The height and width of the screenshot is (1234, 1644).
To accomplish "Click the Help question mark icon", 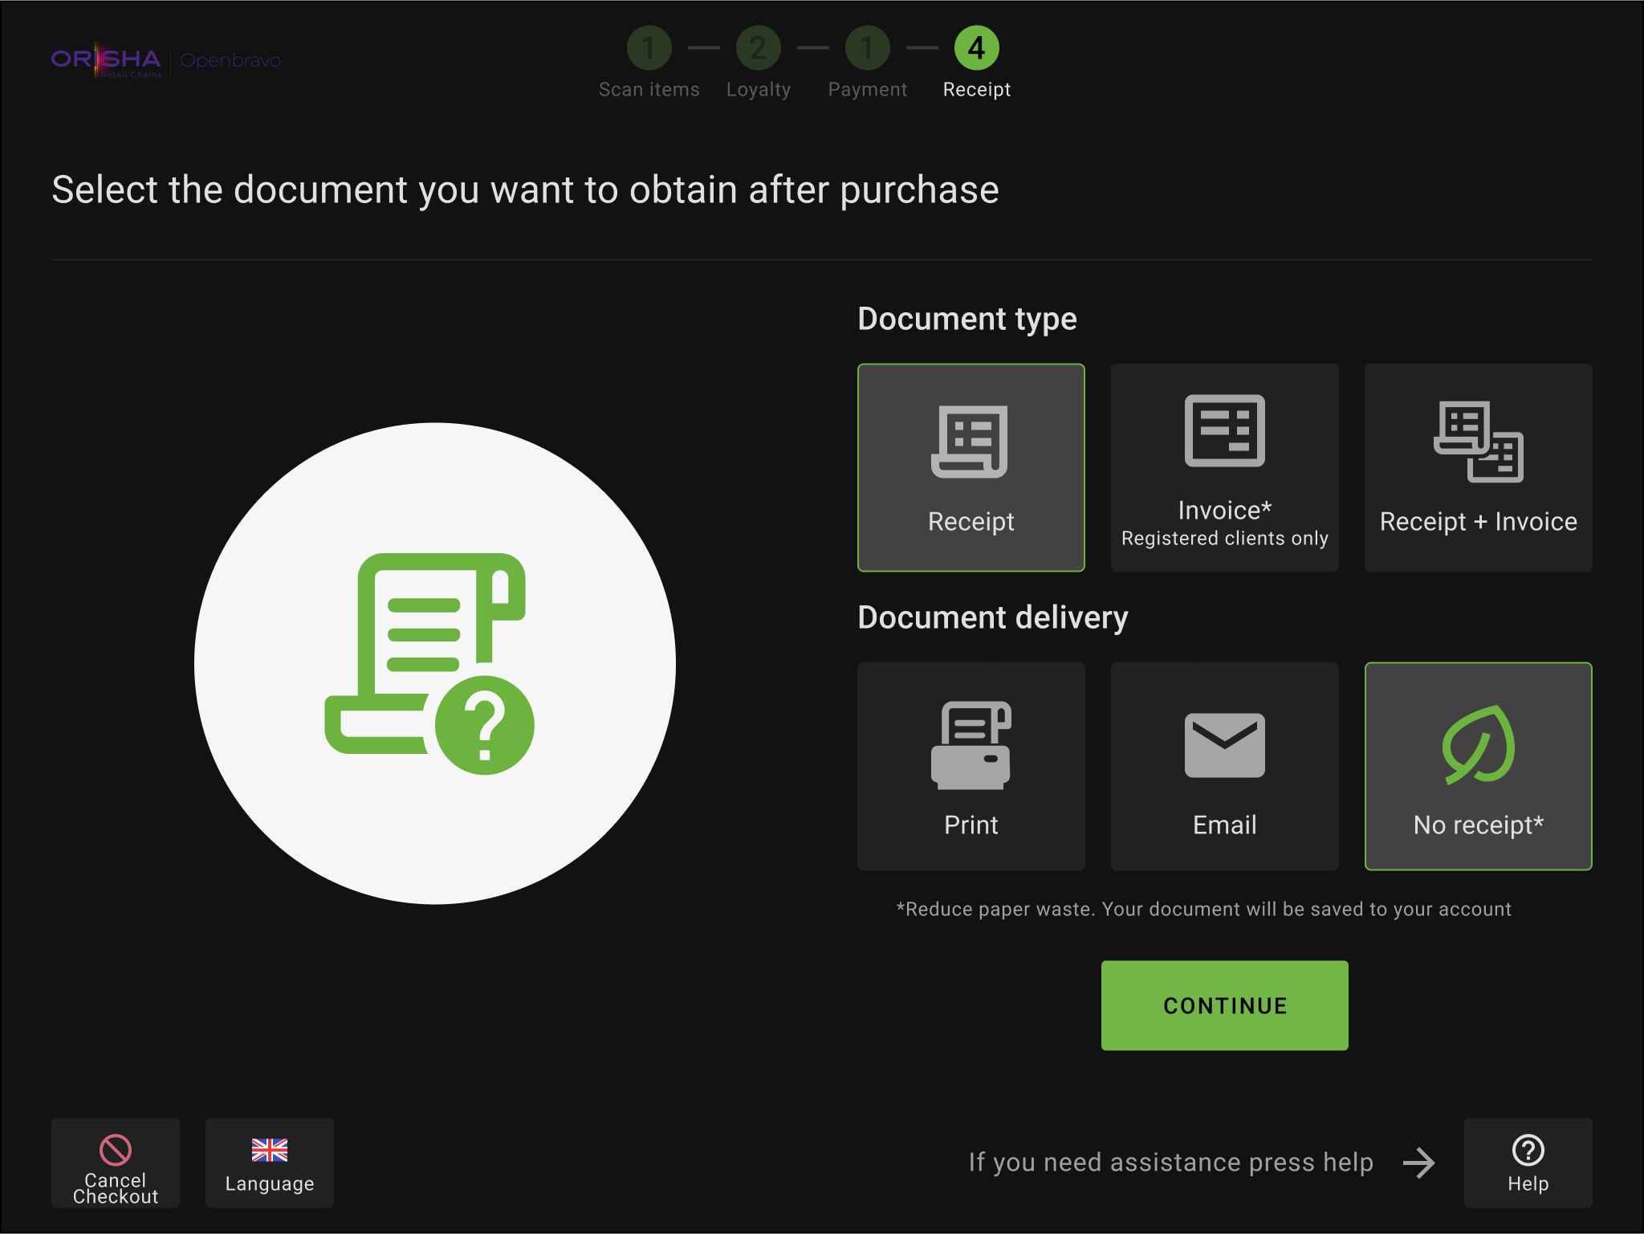I will pos(1527,1150).
